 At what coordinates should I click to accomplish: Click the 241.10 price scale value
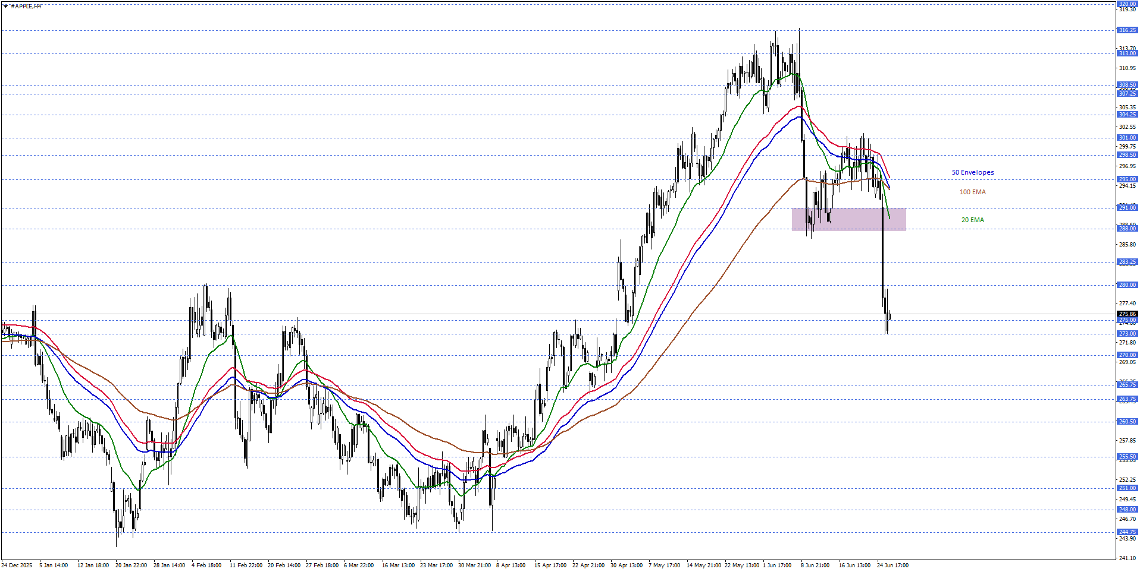tap(1128, 558)
